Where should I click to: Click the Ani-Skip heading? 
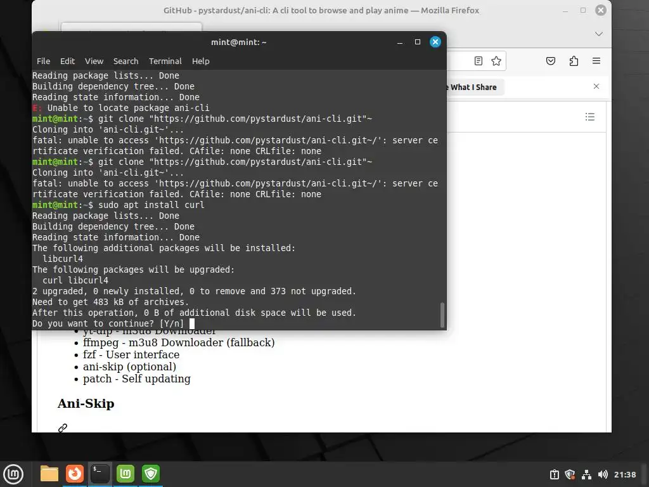point(86,403)
